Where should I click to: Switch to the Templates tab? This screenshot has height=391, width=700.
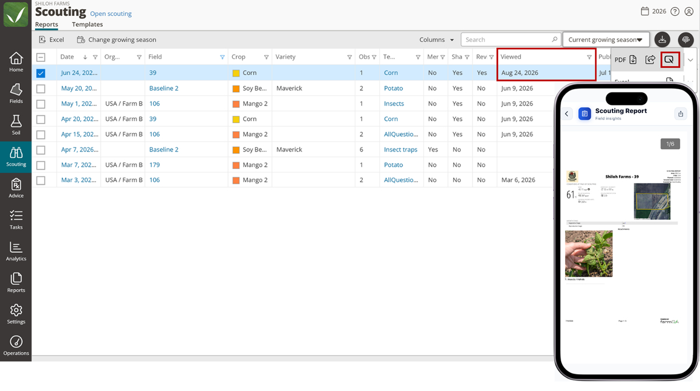click(87, 24)
